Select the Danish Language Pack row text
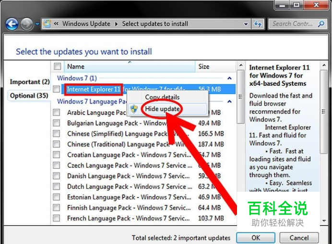 pos(128,176)
